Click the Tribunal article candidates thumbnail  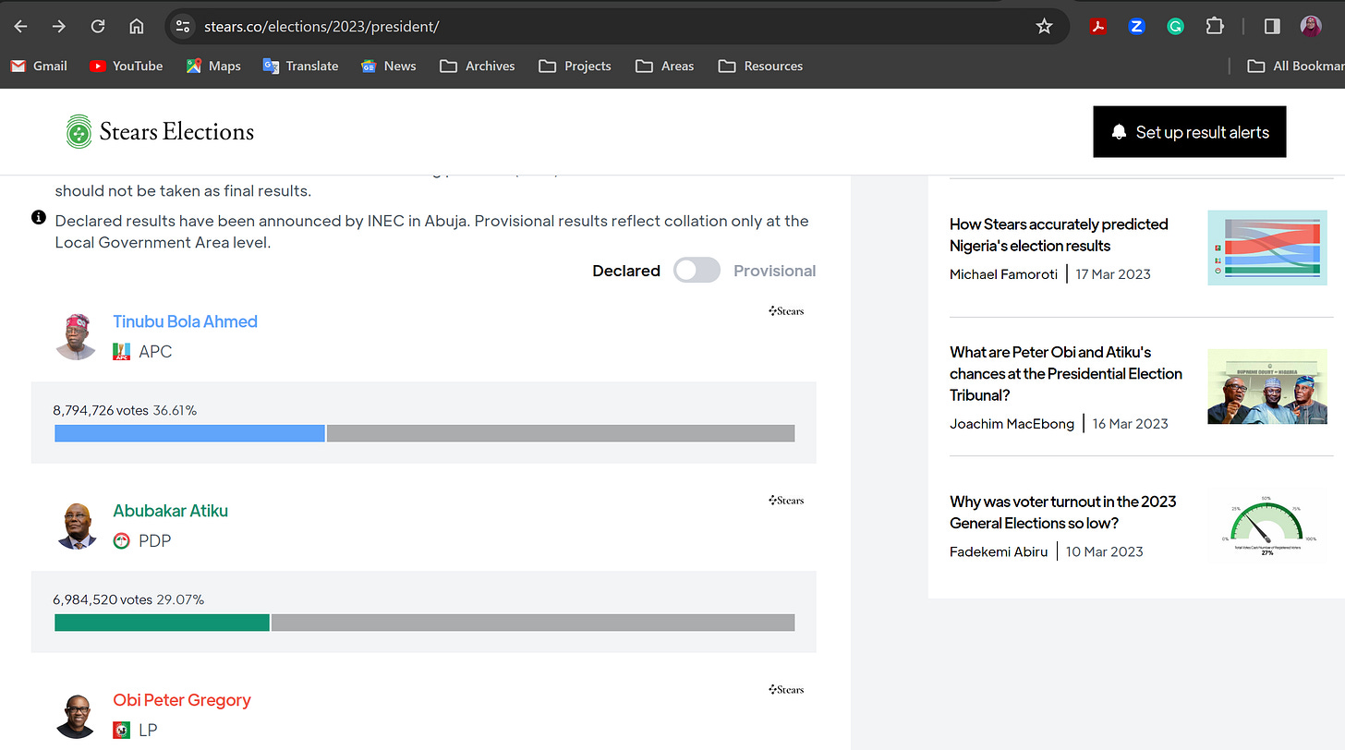[x=1267, y=386]
